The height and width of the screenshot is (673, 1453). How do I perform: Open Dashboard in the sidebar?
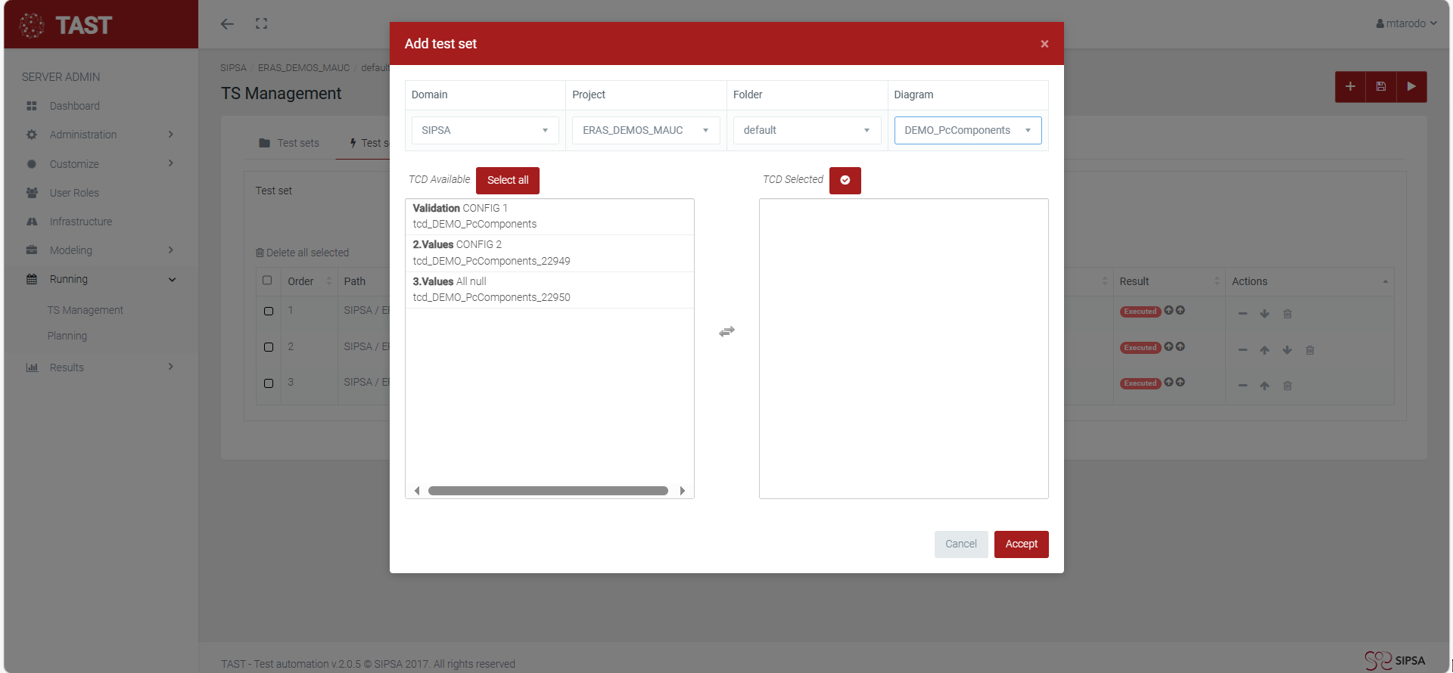(74, 106)
